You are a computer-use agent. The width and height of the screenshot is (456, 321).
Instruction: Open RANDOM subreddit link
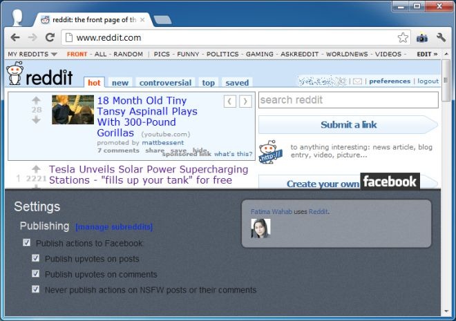[x=128, y=54]
